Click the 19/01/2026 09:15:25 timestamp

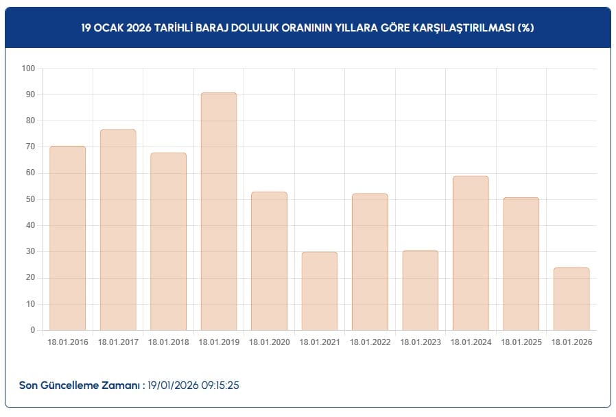[x=193, y=386]
